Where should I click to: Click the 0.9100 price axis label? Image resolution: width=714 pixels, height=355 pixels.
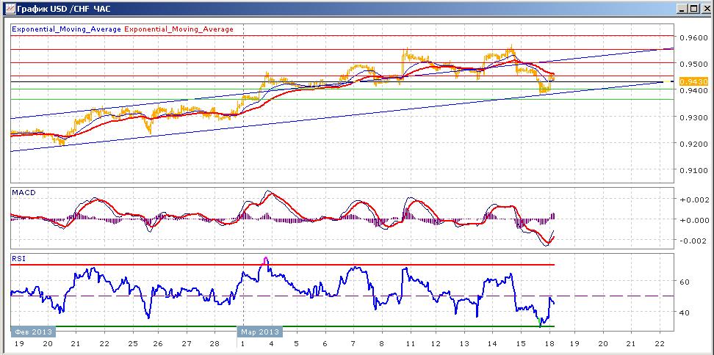tap(692, 170)
